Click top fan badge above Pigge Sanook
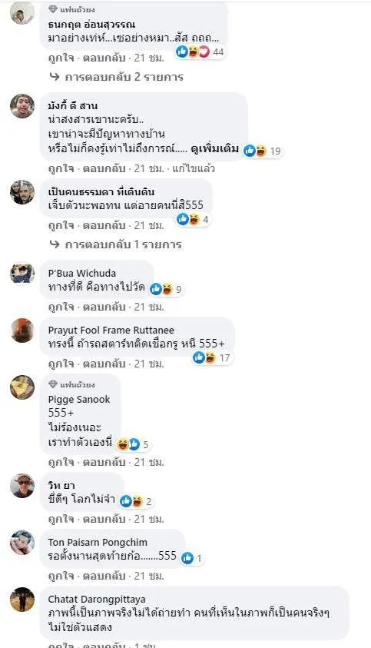 pos(71,384)
